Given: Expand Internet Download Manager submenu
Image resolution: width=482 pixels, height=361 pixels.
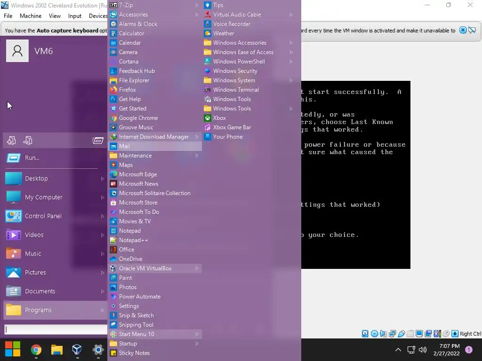Looking at the screenshot, I should click(154, 137).
